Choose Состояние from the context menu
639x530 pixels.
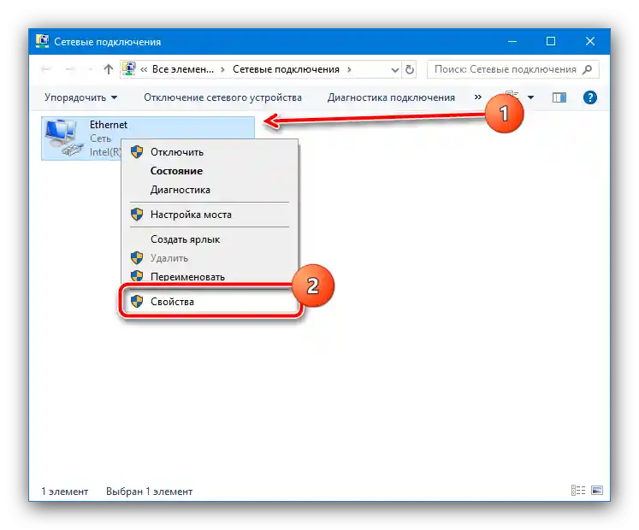tap(210, 171)
